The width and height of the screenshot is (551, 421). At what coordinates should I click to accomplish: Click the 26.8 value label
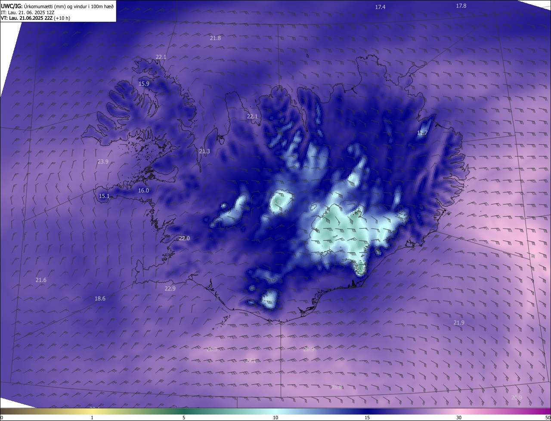coord(337,387)
